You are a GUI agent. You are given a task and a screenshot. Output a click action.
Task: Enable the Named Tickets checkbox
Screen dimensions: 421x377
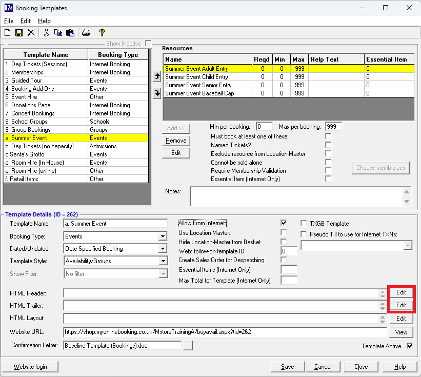point(328,145)
